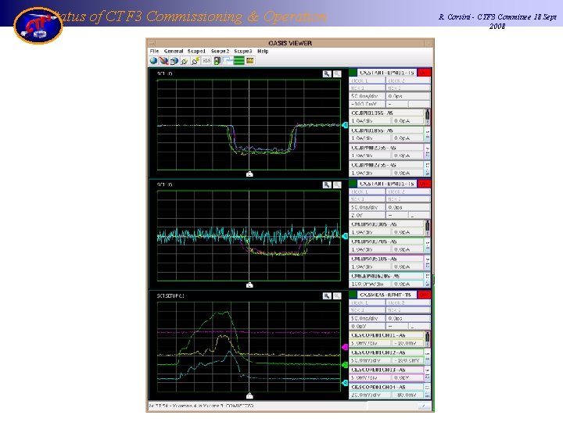Click the green traffic light toolbar icon
The image size is (563, 422).
tap(217, 61)
